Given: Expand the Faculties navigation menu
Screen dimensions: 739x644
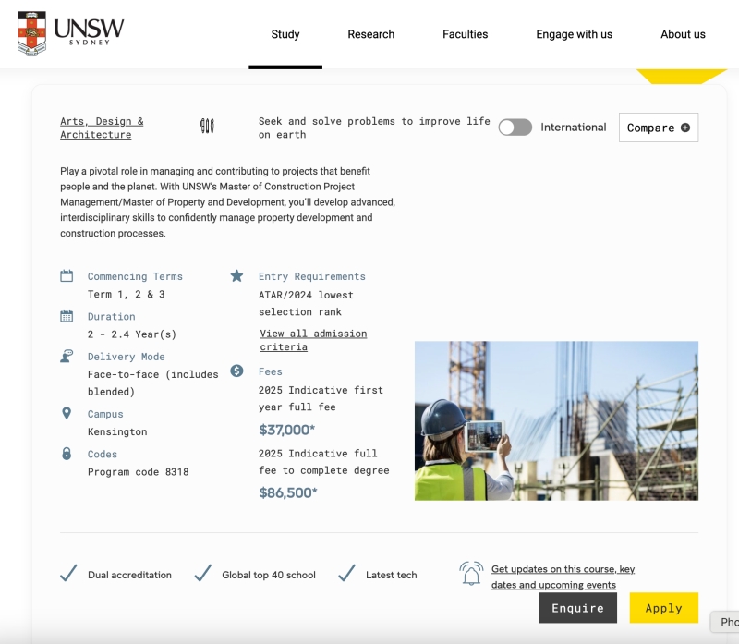Looking at the screenshot, I should pyautogui.click(x=465, y=34).
